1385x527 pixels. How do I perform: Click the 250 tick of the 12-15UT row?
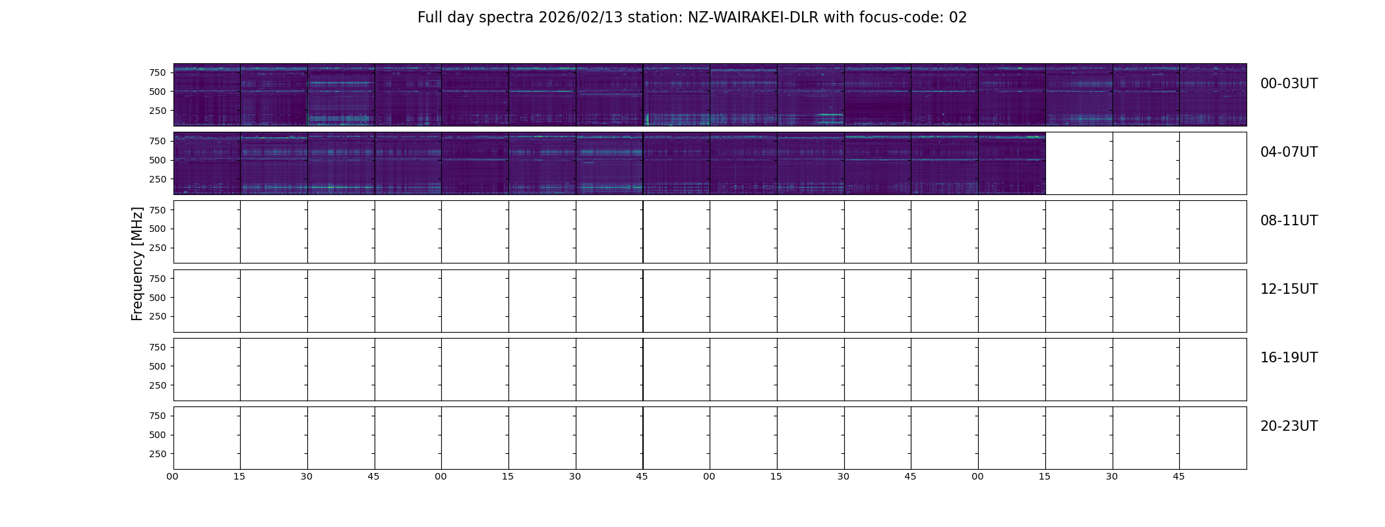(x=158, y=316)
